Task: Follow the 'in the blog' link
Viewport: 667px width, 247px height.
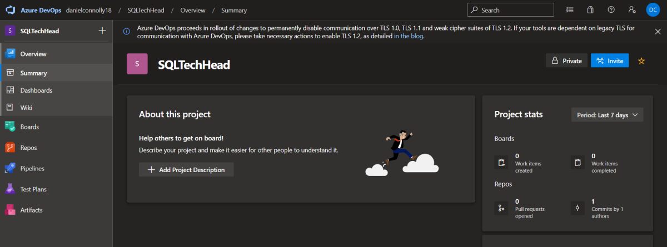Action: point(408,36)
